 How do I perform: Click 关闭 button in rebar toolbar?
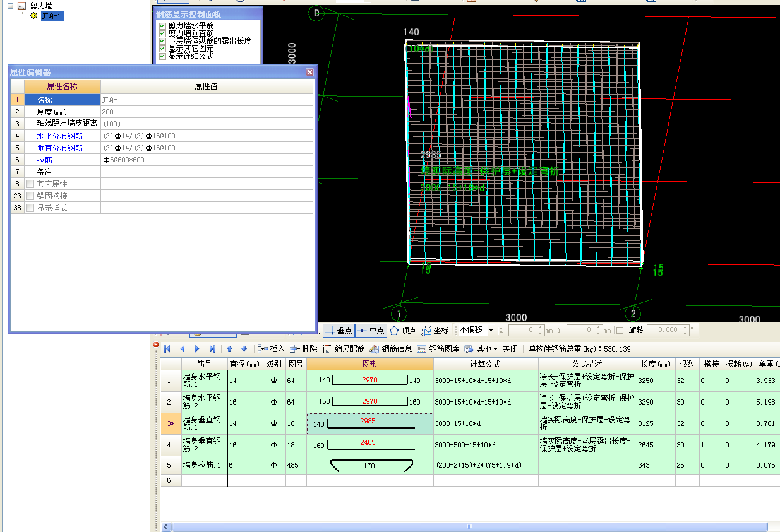coord(510,348)
